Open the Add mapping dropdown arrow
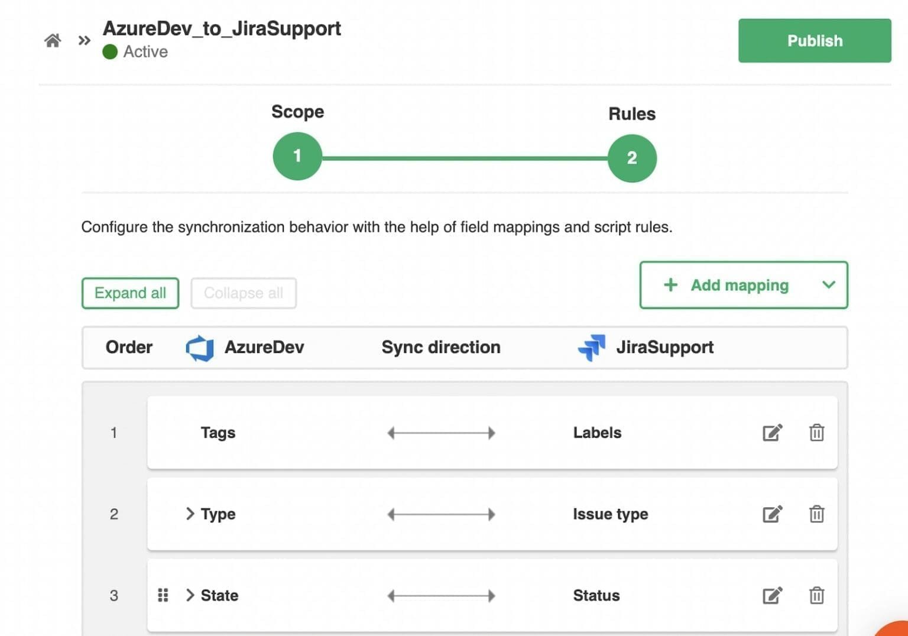Screen dimensions: 908x636 click(828, 285)
